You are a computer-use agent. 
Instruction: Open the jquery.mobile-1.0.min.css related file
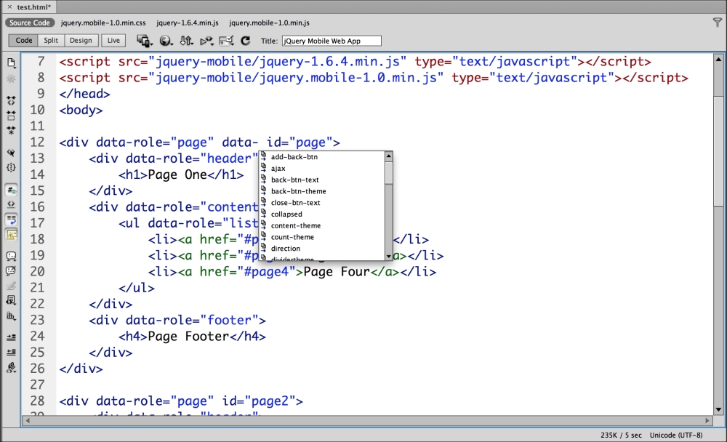pos(103,23)
